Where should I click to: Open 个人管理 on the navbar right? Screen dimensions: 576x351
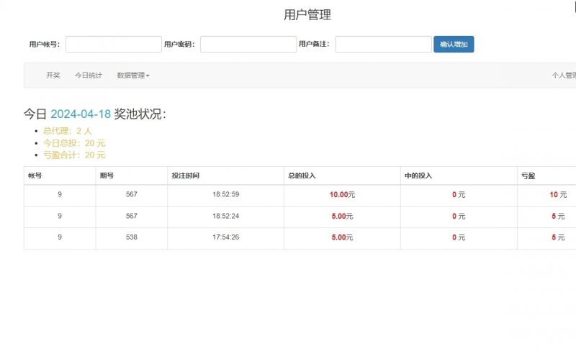pos(563,76)
